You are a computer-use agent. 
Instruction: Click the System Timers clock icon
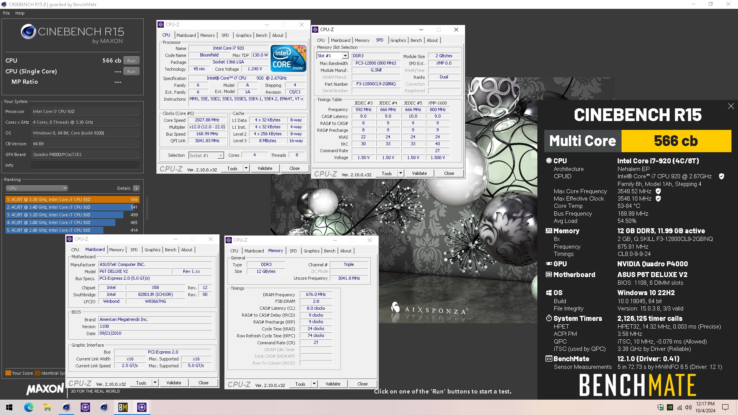(x=549, y=318)
